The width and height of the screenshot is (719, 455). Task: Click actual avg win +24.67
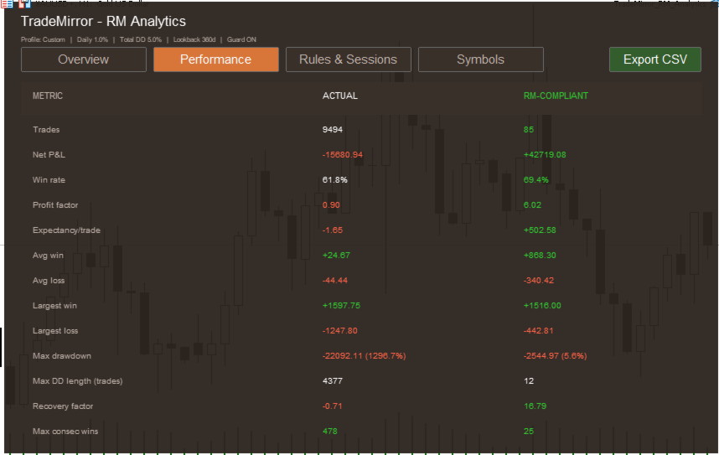(336, 256)
